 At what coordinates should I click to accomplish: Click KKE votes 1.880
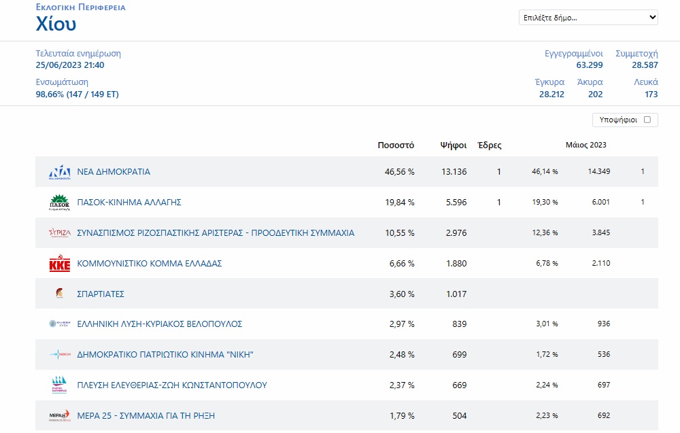point(456,264)
